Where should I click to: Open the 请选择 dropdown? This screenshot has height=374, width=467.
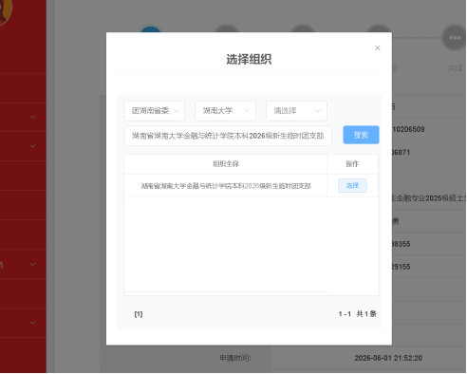[296, 111]
